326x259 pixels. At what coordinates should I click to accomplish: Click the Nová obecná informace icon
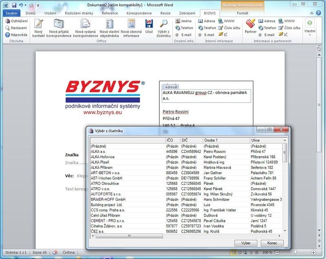coord(130,28)
